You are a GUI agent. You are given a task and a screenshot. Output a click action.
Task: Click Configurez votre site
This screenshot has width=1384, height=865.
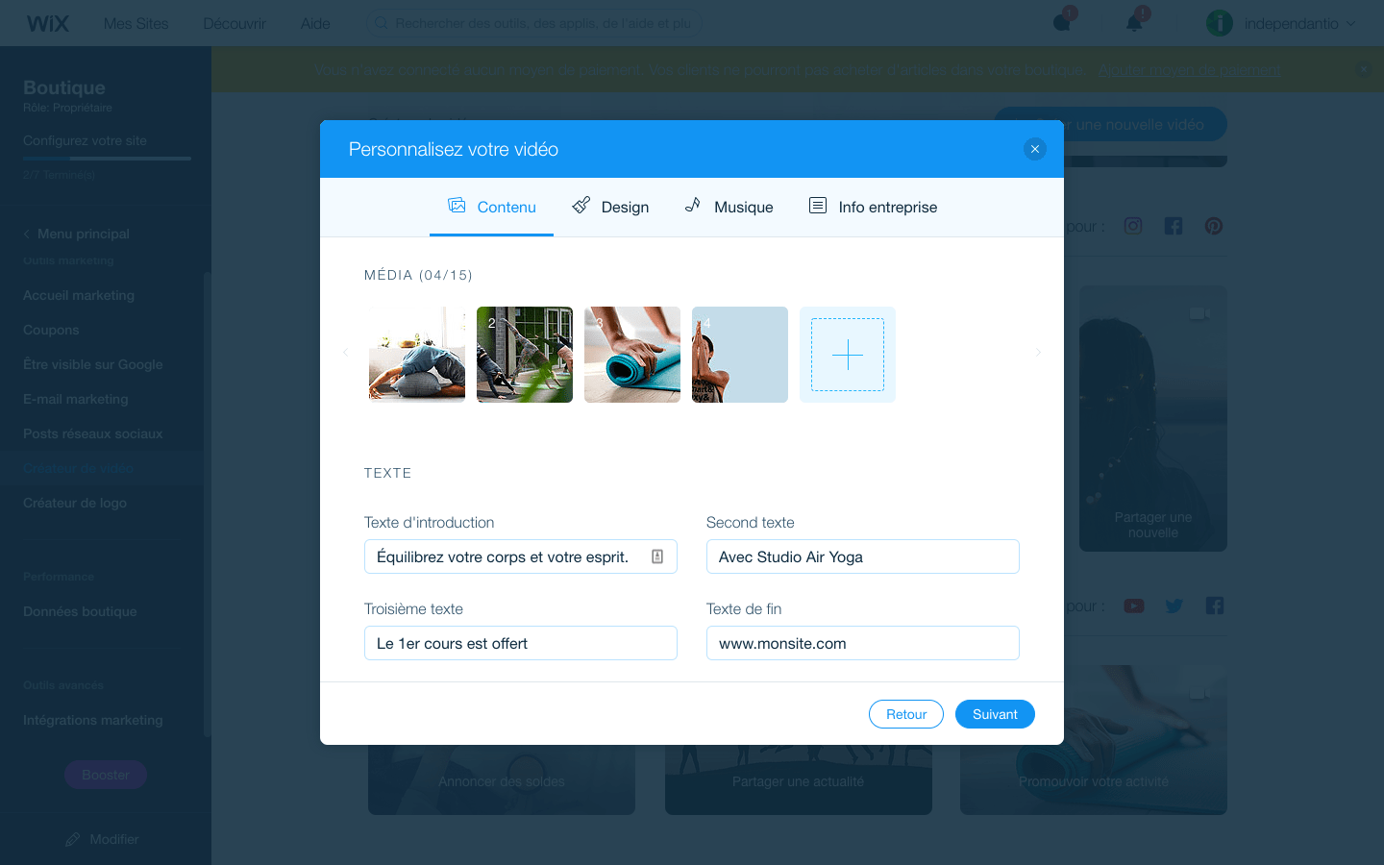(x=85, y=140)
